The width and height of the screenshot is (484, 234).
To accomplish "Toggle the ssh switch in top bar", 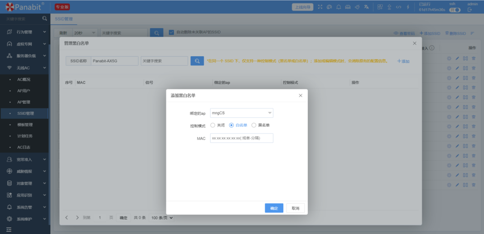I will (455, 10).
